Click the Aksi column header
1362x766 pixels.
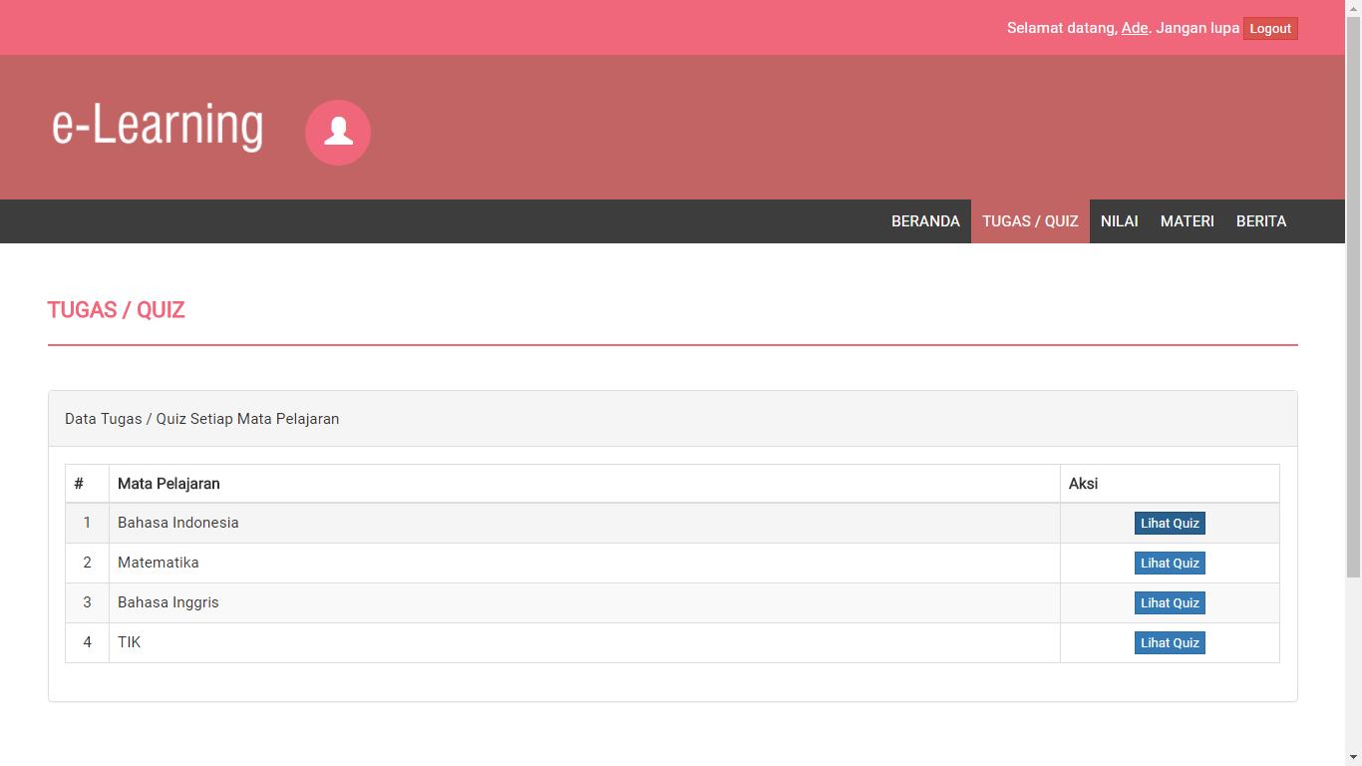click(x=1083, y=484)
